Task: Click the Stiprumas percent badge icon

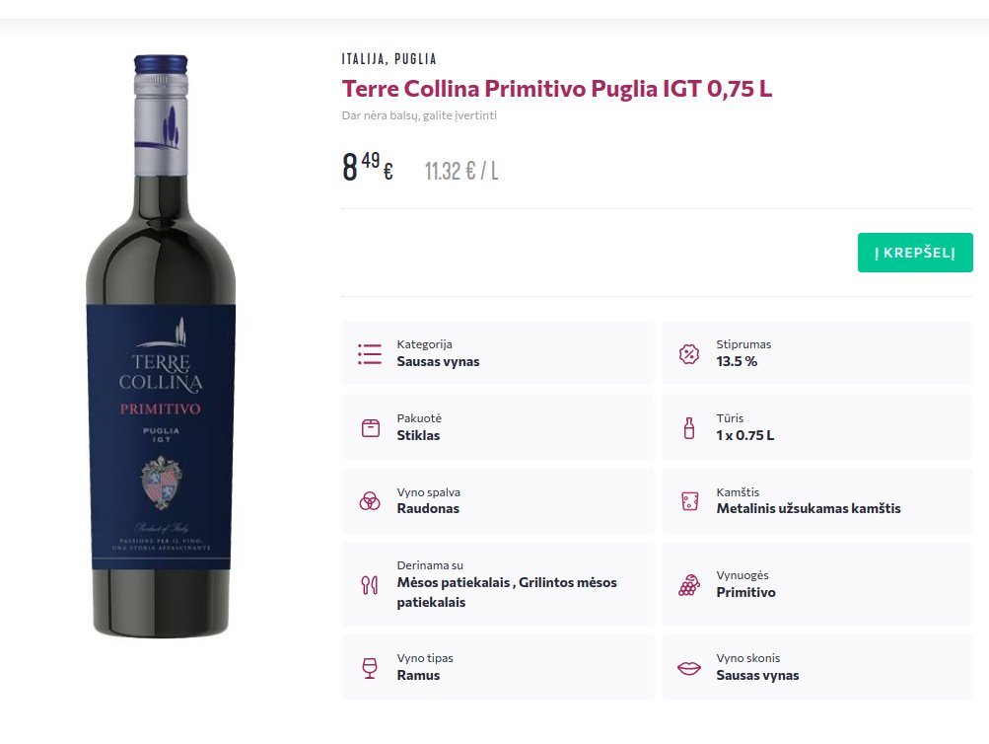Action: pos(689,354)
